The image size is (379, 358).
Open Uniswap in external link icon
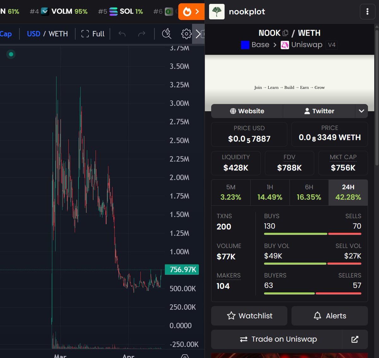click(x=355, y=339)
